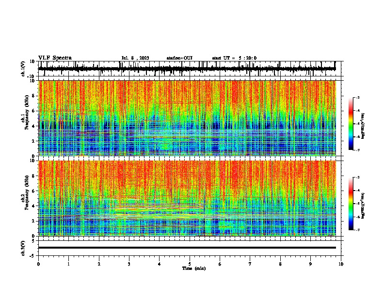This screenshot has height=296, width=384.
Task: Click the 'VLF Spectra' plot title
Action: [x=55, y=58]
